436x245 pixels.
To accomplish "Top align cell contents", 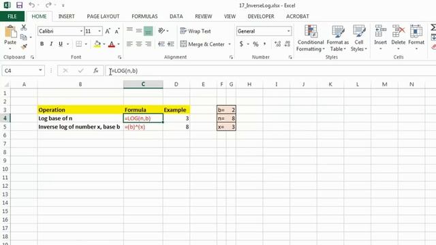I will pyautogui.click(x=129, y=31).
